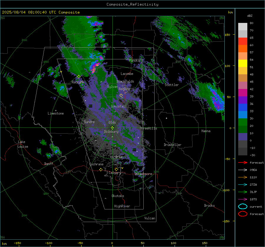
Task: Click the RockyMH label on map
Action: [x=78, y=82]
